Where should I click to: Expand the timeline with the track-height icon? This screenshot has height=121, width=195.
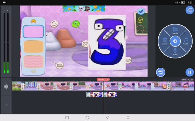click(x=6, y=87)
